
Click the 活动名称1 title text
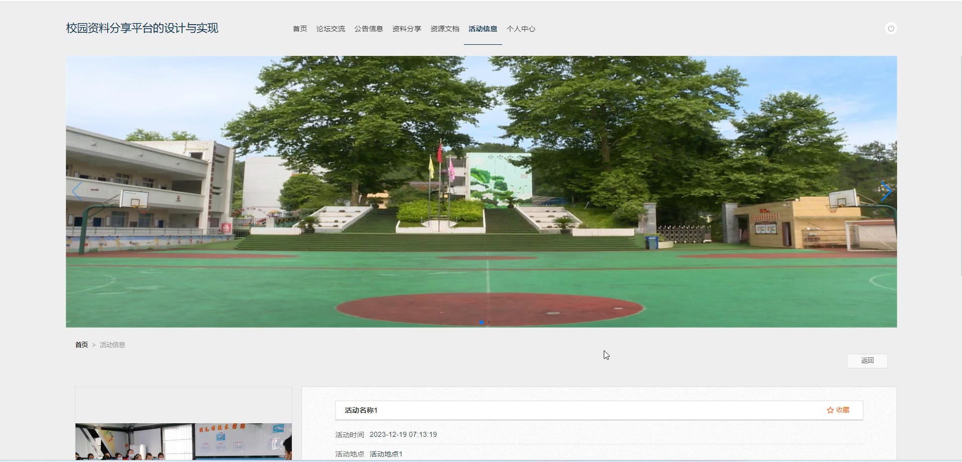(361, 410)
